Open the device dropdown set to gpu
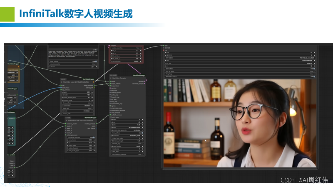The width and height of the screenshot is (333, 187). point(73,67)
